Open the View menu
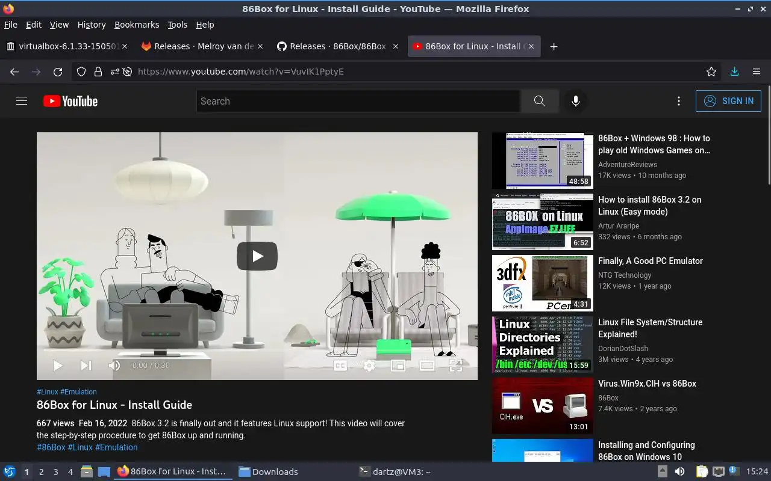Screen dimensions: 771x481 click(x=59, y=25)
